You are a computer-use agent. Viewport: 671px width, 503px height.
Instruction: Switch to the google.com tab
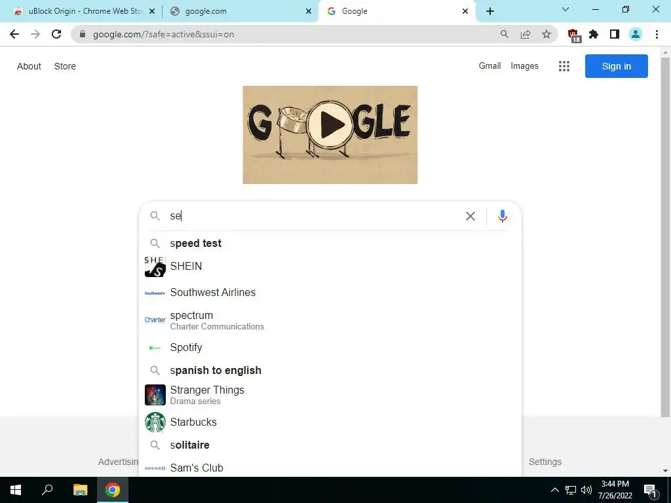coord(240,11)
